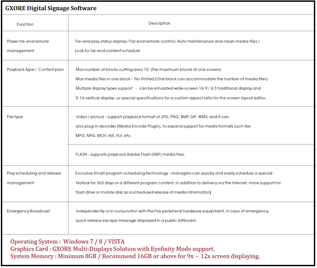Click 'Max number of blocks cutting area 10' line
This screenshot has height=268, width=317.
pyautogui.click(x=148, y=70)
